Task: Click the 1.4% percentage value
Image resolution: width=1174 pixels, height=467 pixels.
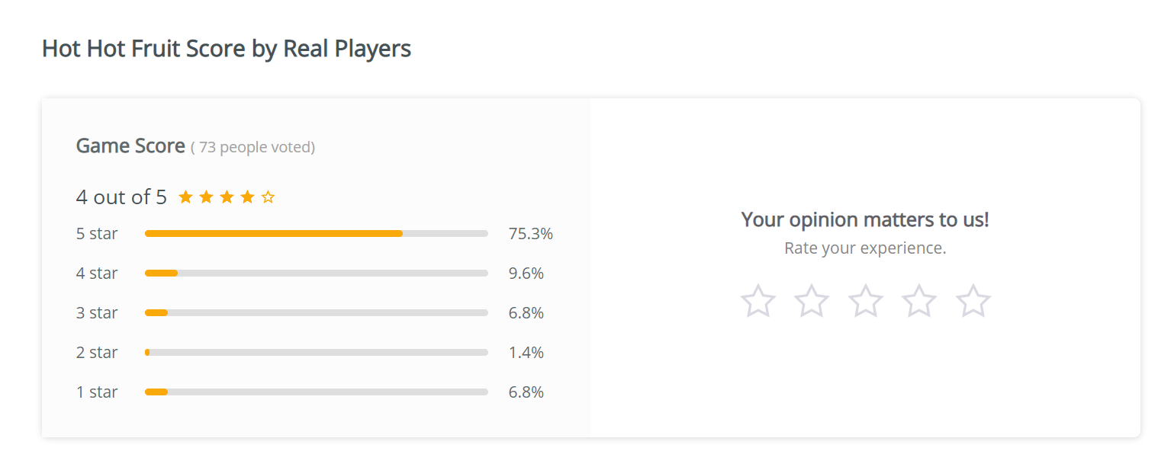Action: [x=526, y=353]
